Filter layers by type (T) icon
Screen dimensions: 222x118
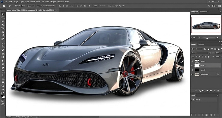(212, 49)
